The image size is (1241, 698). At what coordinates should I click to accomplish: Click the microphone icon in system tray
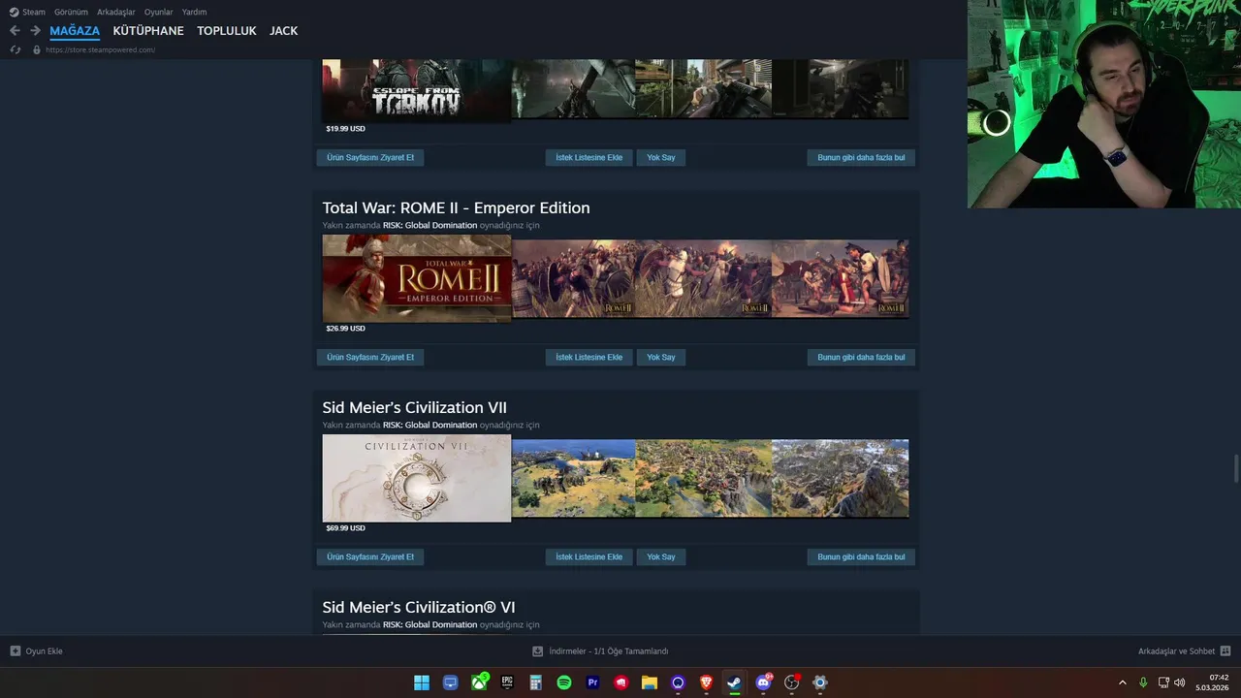[1143, 682]
